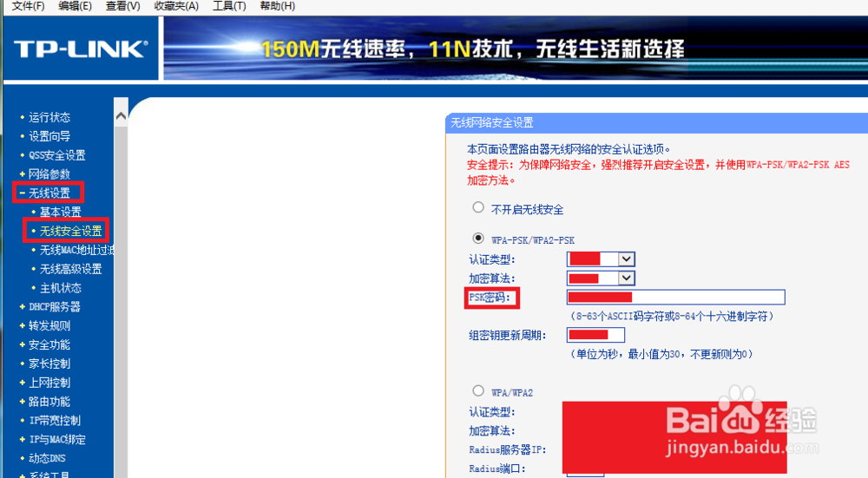Open 家长控制 in the sidebar
Viewport: 868px width, 478px height.
(49, 363)
